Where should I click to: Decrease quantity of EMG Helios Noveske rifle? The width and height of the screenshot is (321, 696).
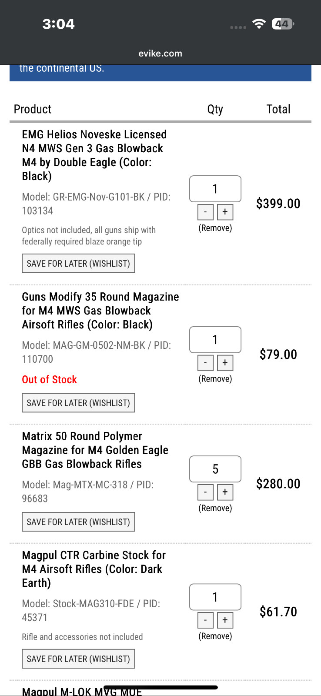[205, 212]
